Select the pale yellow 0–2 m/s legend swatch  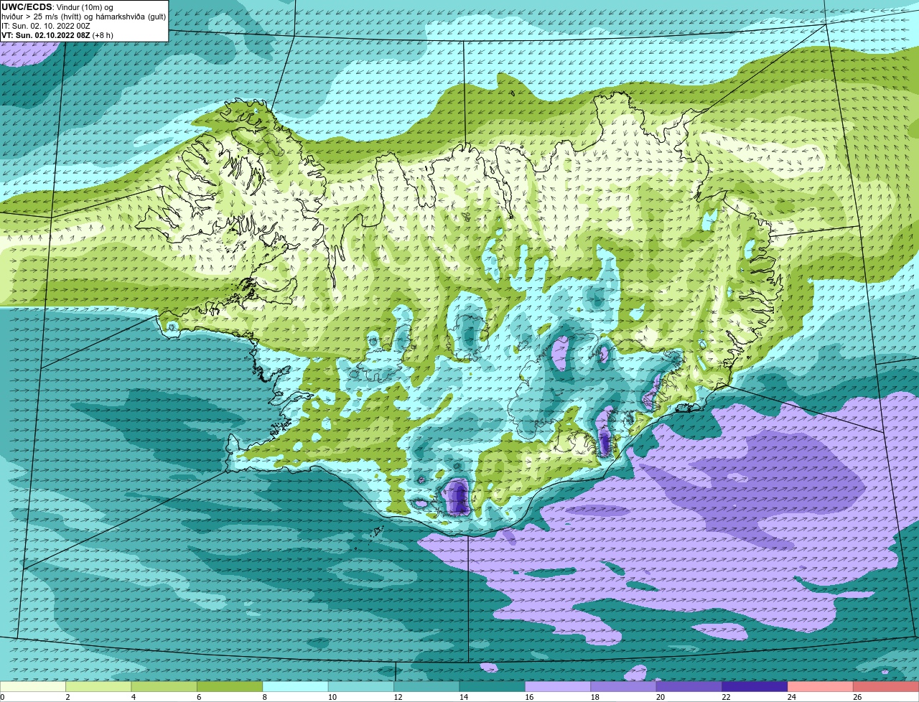click(33, 687)
